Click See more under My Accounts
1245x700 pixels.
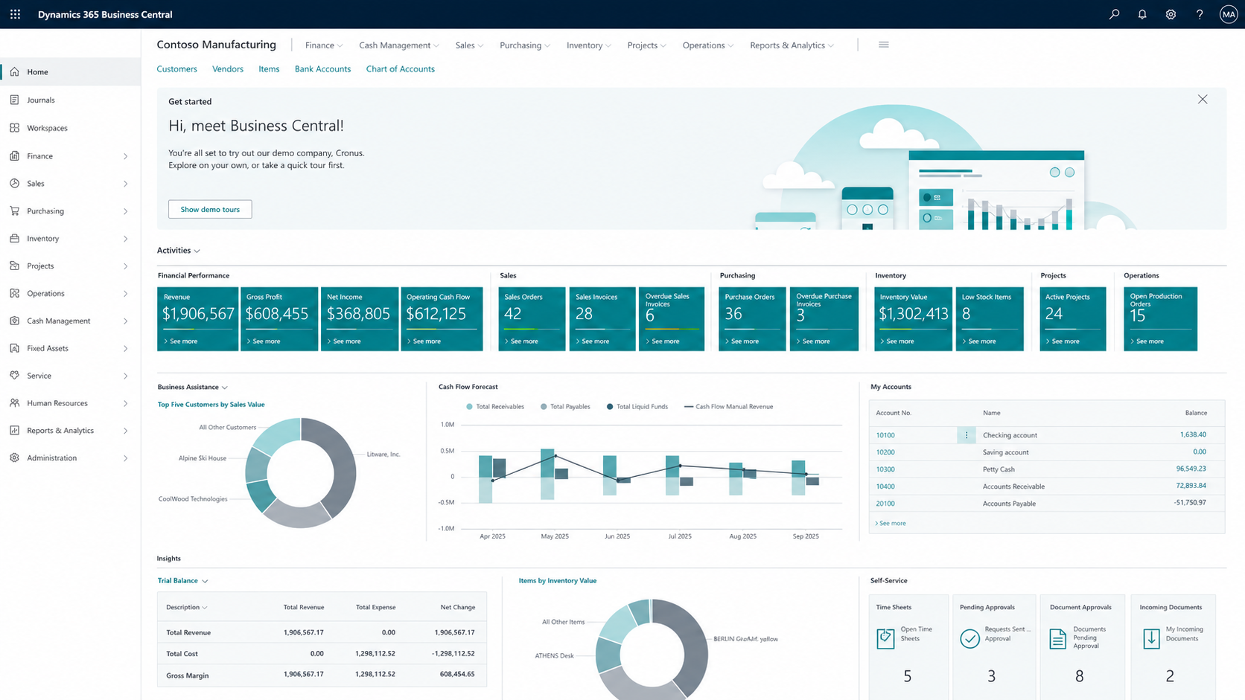tap(891, 523)
